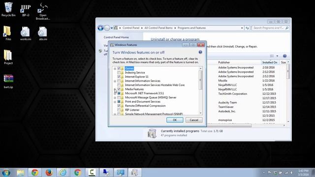Click the Programs and Features breadcrumb
This screenshot has height=177, width=315.
(191, 28)
